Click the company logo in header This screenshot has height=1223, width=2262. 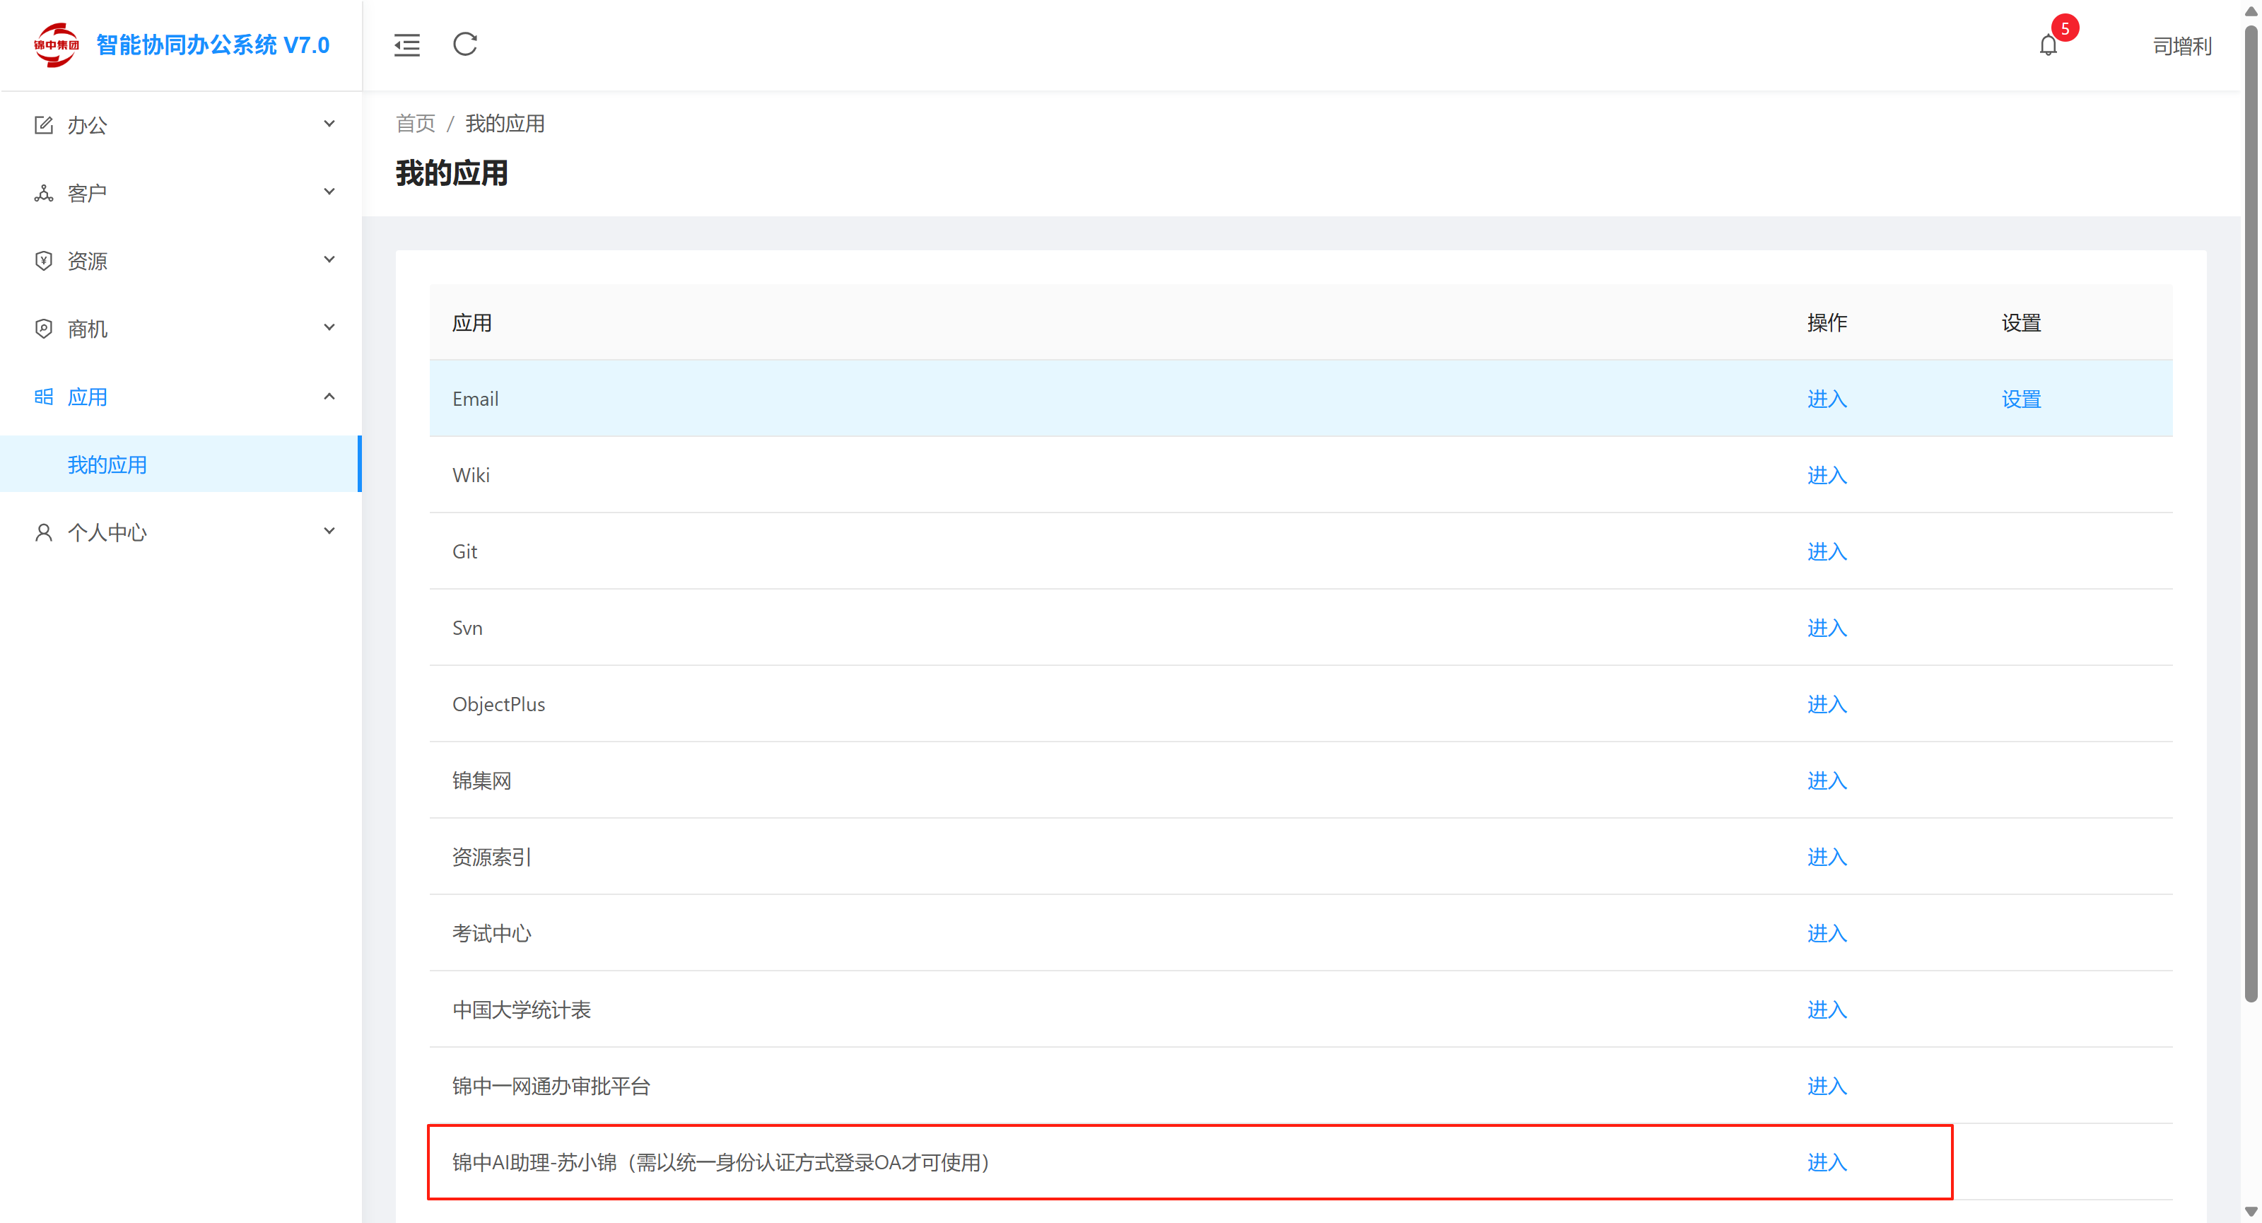click(x=55, y=45)
